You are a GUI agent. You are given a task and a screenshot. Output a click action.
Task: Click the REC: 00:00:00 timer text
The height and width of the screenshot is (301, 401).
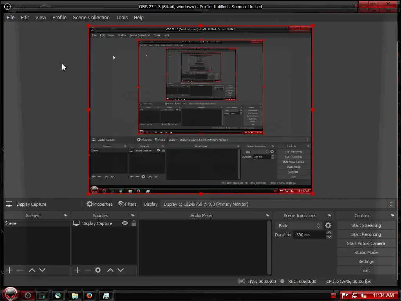tap(302, 281)
